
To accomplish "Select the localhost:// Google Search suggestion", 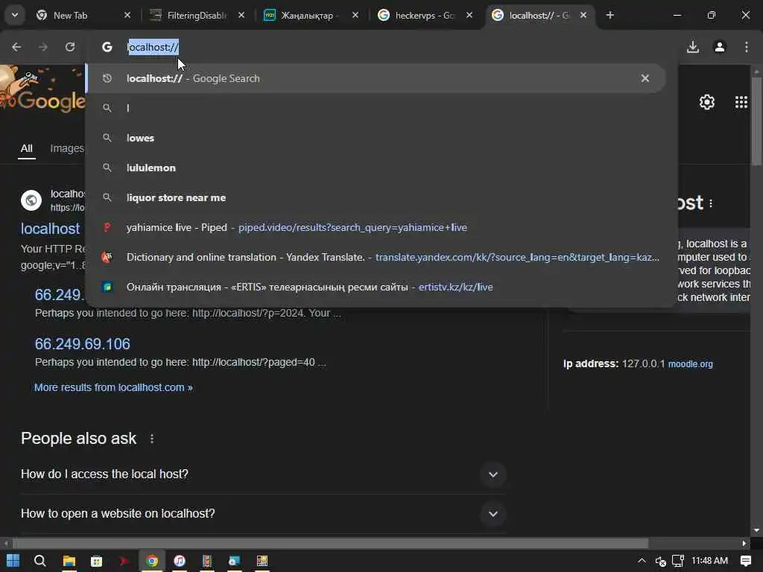I will tap(375, 78).
